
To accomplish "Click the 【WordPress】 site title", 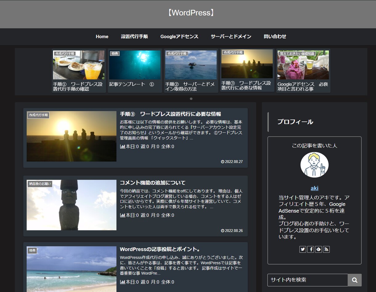I will (x=191, y=13).
